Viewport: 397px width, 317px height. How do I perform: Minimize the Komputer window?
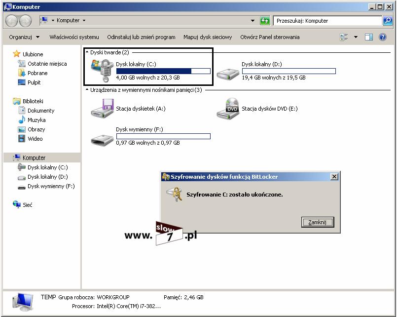[x=372, y=7]
